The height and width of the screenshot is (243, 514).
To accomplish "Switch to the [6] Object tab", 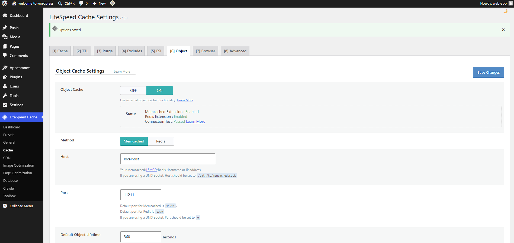I will (x=179, y=51).
